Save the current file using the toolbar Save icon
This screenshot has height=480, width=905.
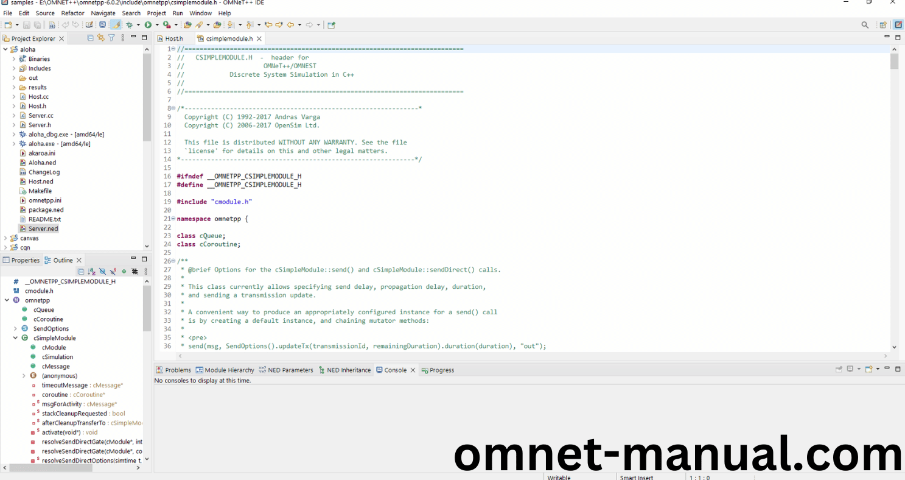click(x=26, y=24)
